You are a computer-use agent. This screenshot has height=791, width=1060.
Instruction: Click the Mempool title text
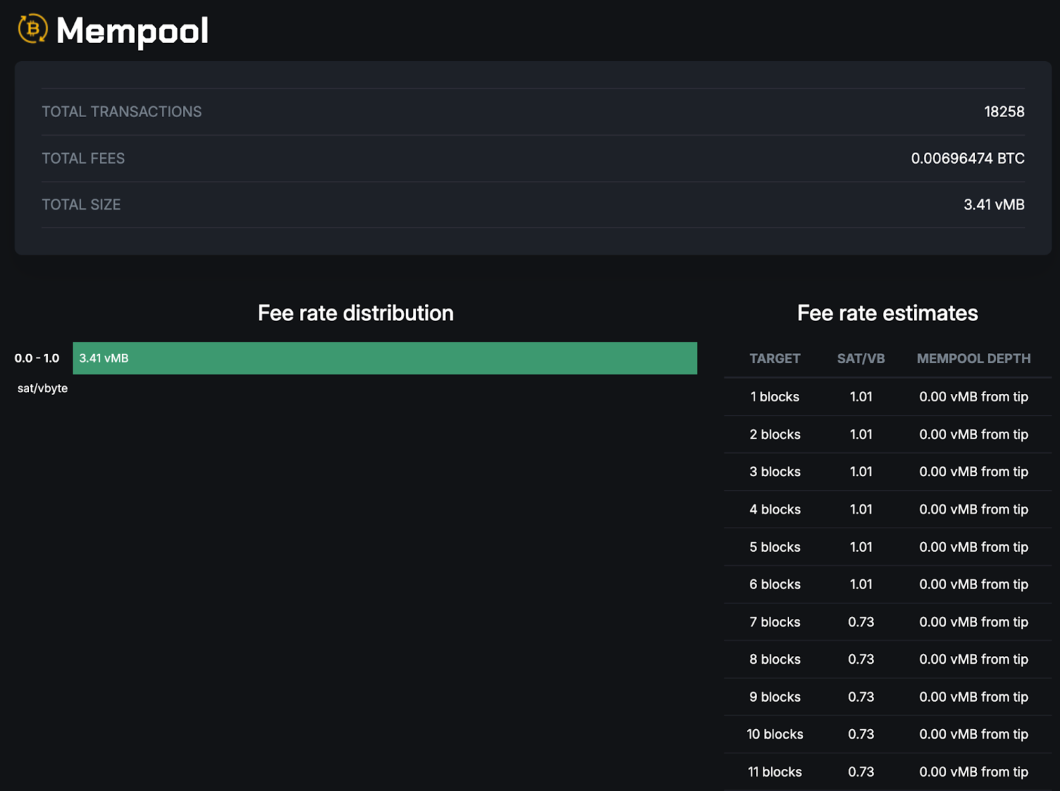(133, 31)
